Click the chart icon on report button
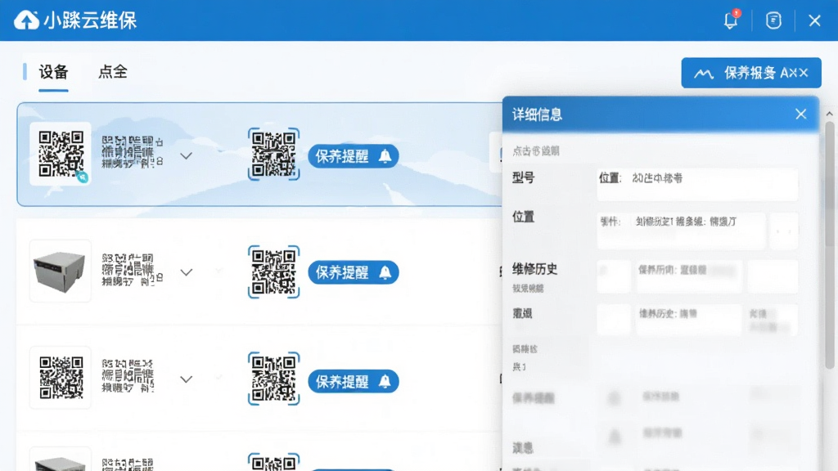Screen dimensions: 838x471 point(704,73)
